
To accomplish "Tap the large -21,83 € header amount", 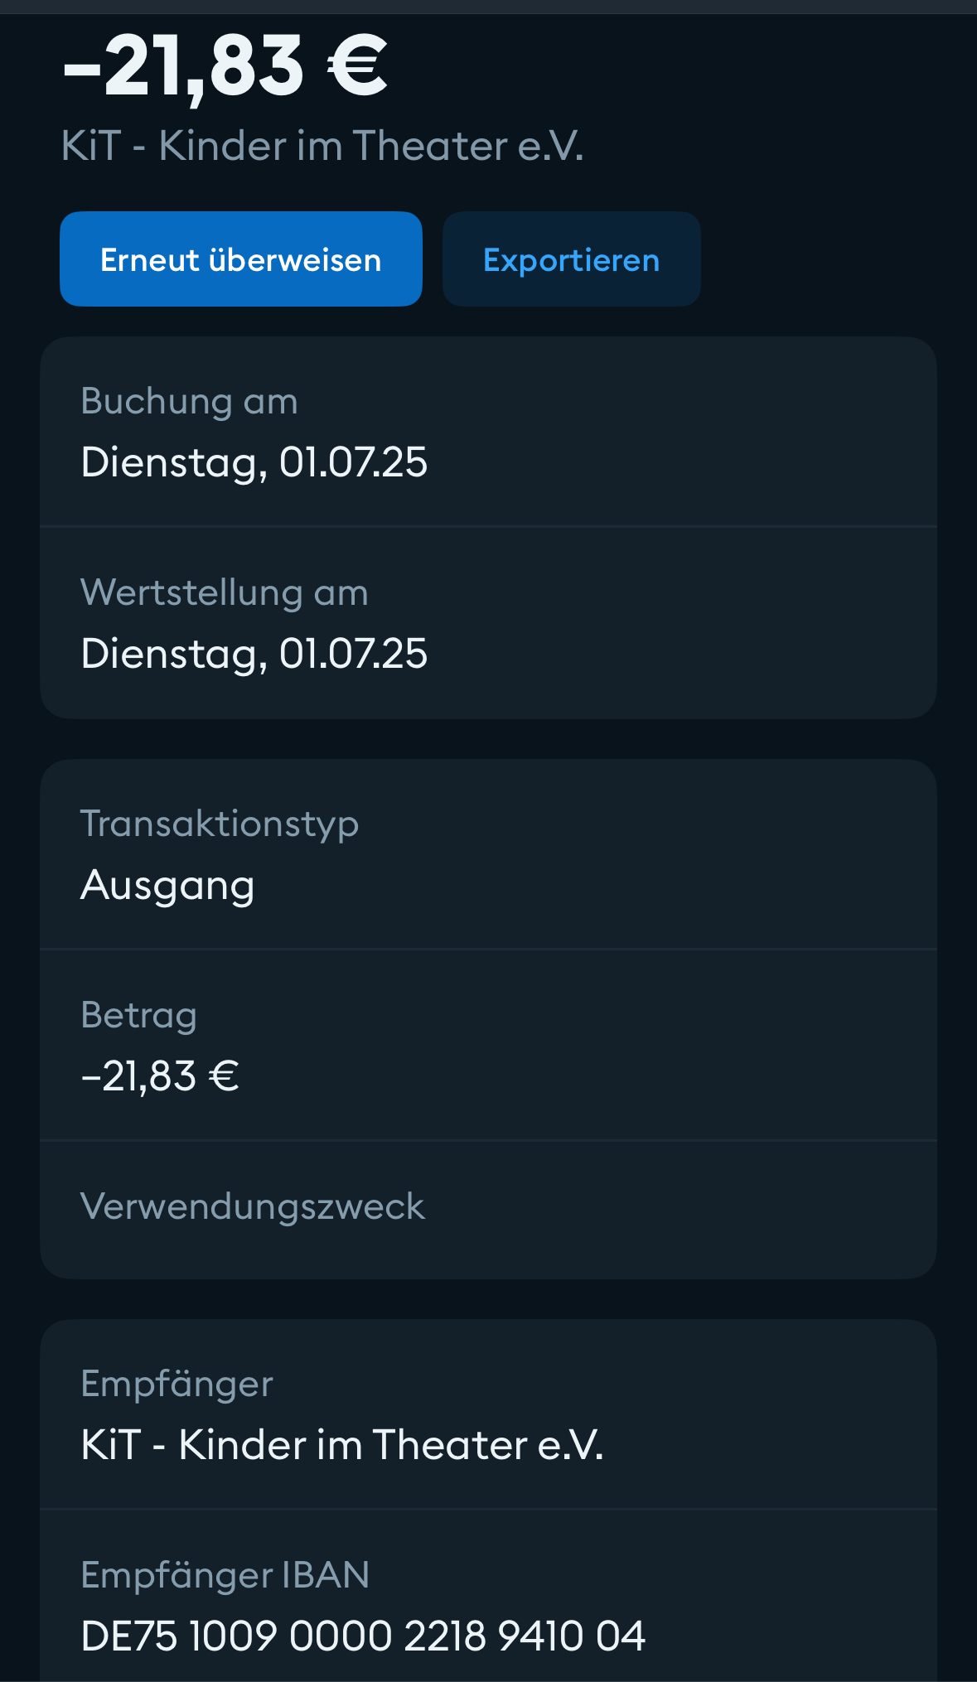I will [x=225, y=66].
